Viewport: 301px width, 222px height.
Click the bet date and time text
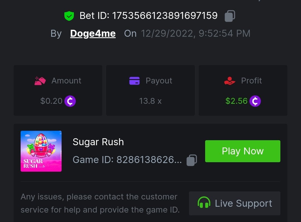point(195,33)
